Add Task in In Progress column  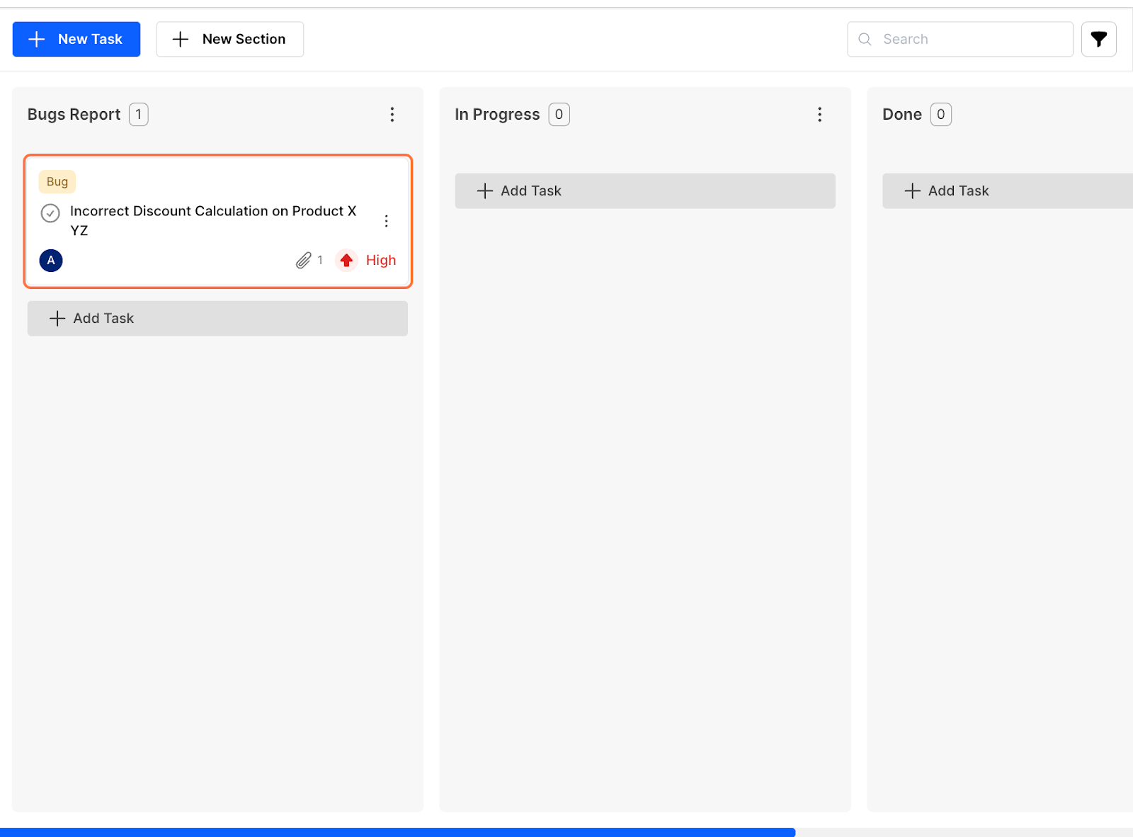645,191
